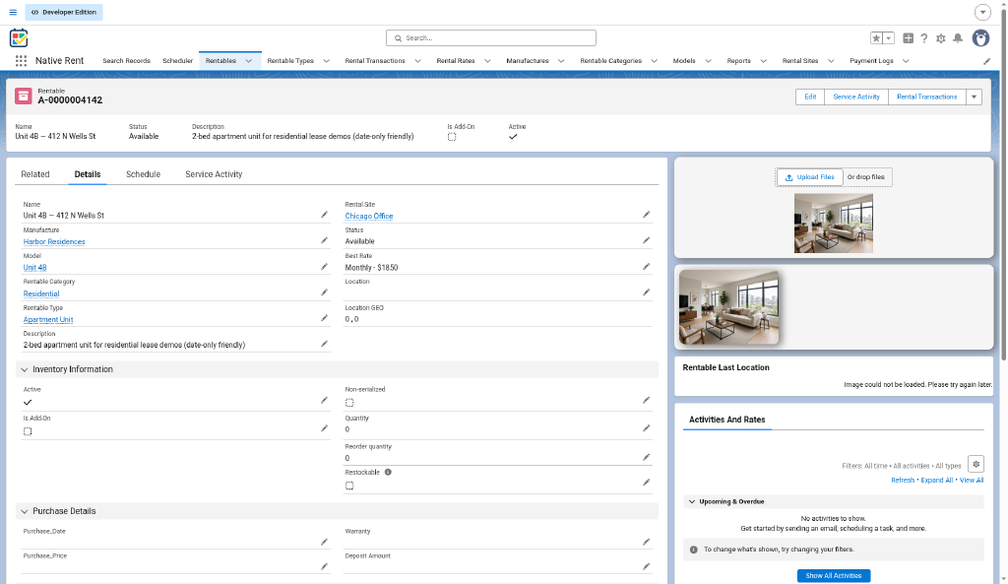Click the global actions plus icon
Image resolution: width=1008 pixels, height=584 pixels.
point(908,38)
